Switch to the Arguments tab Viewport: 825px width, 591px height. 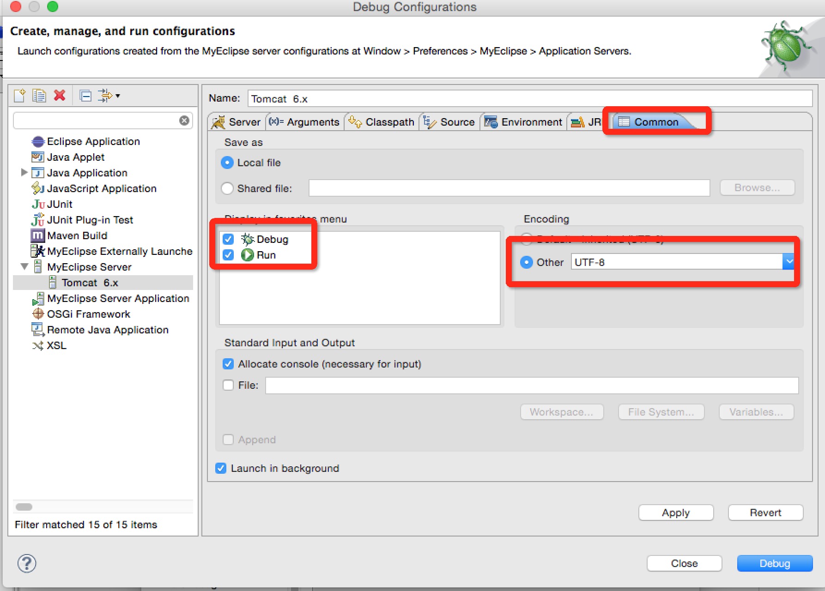tap(304, 122)
